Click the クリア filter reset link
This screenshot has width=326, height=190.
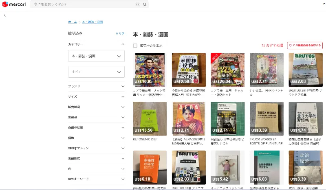click(120, 34)
